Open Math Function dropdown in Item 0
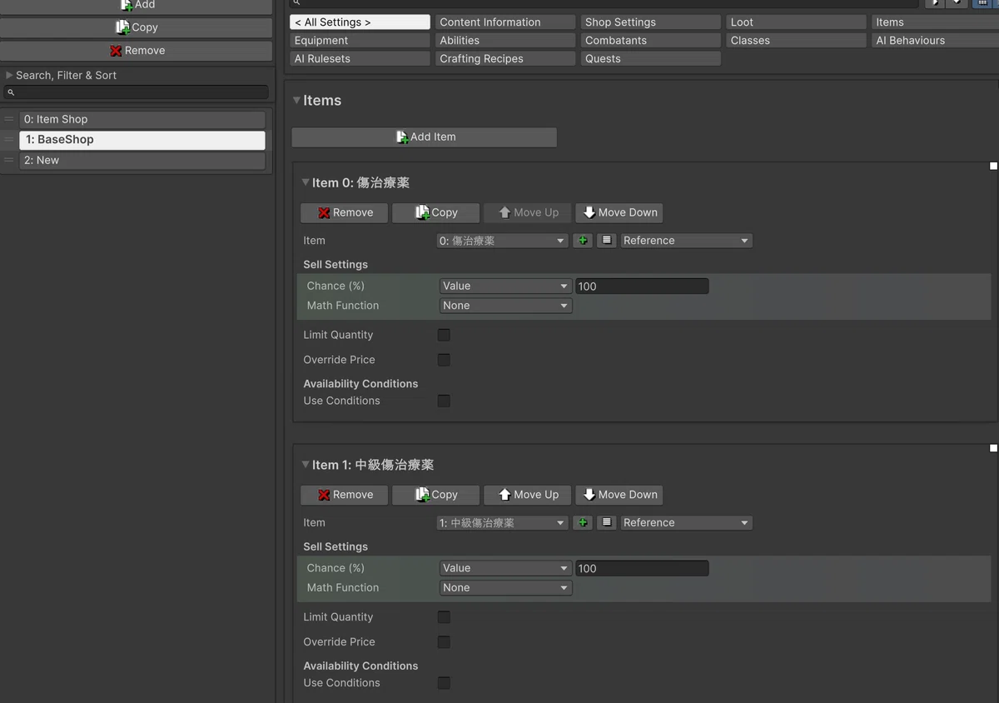This screenshot has height=703, width=999. (x=505, y=306)
